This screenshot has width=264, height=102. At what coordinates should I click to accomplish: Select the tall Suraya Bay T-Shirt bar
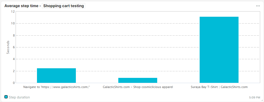tap(219, 50)
